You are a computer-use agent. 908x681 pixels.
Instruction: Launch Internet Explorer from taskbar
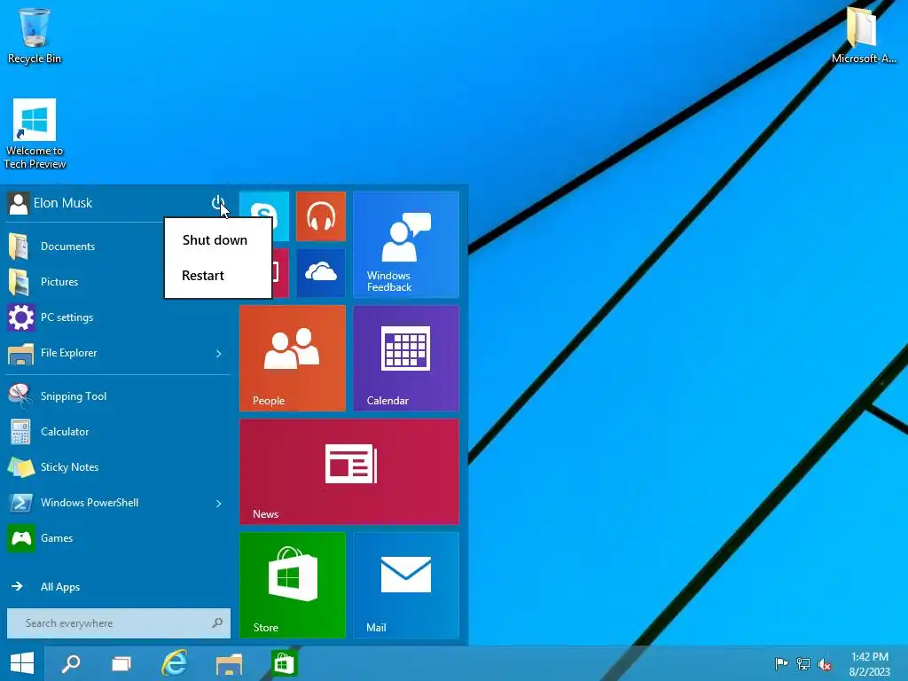click(x=175, y=663)
